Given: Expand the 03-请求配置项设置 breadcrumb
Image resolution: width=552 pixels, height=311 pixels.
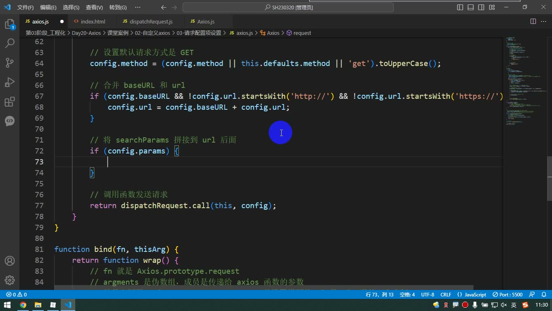Looking at the screenshot, I should click(x=199, y=33).
